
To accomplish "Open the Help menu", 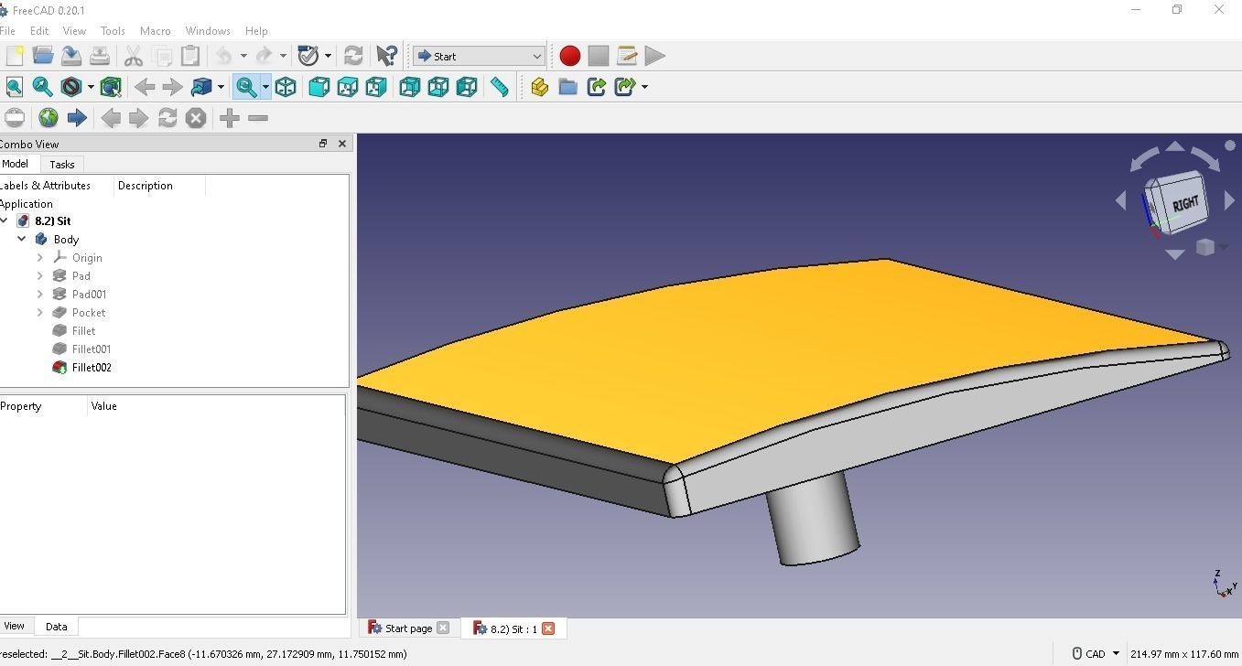I will click(x=256, y=30).
